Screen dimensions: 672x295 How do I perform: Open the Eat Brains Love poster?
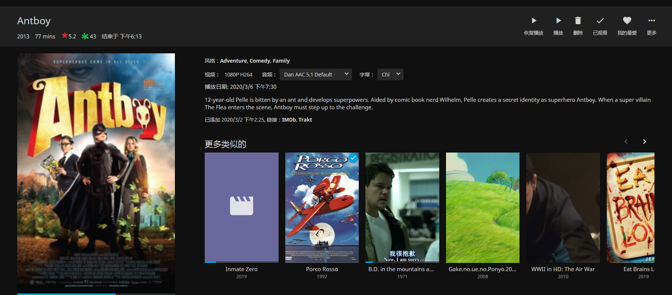tap(631, 208)
